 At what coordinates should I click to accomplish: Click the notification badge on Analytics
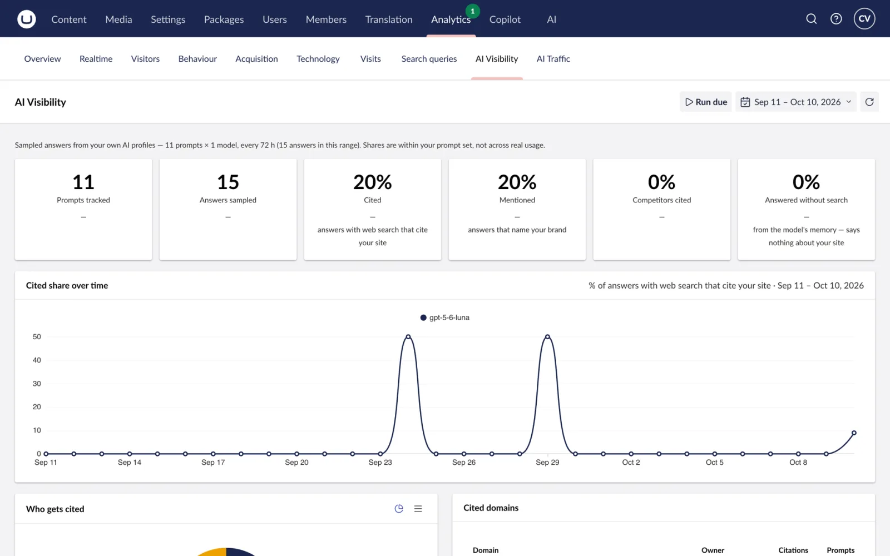point(473,11)
